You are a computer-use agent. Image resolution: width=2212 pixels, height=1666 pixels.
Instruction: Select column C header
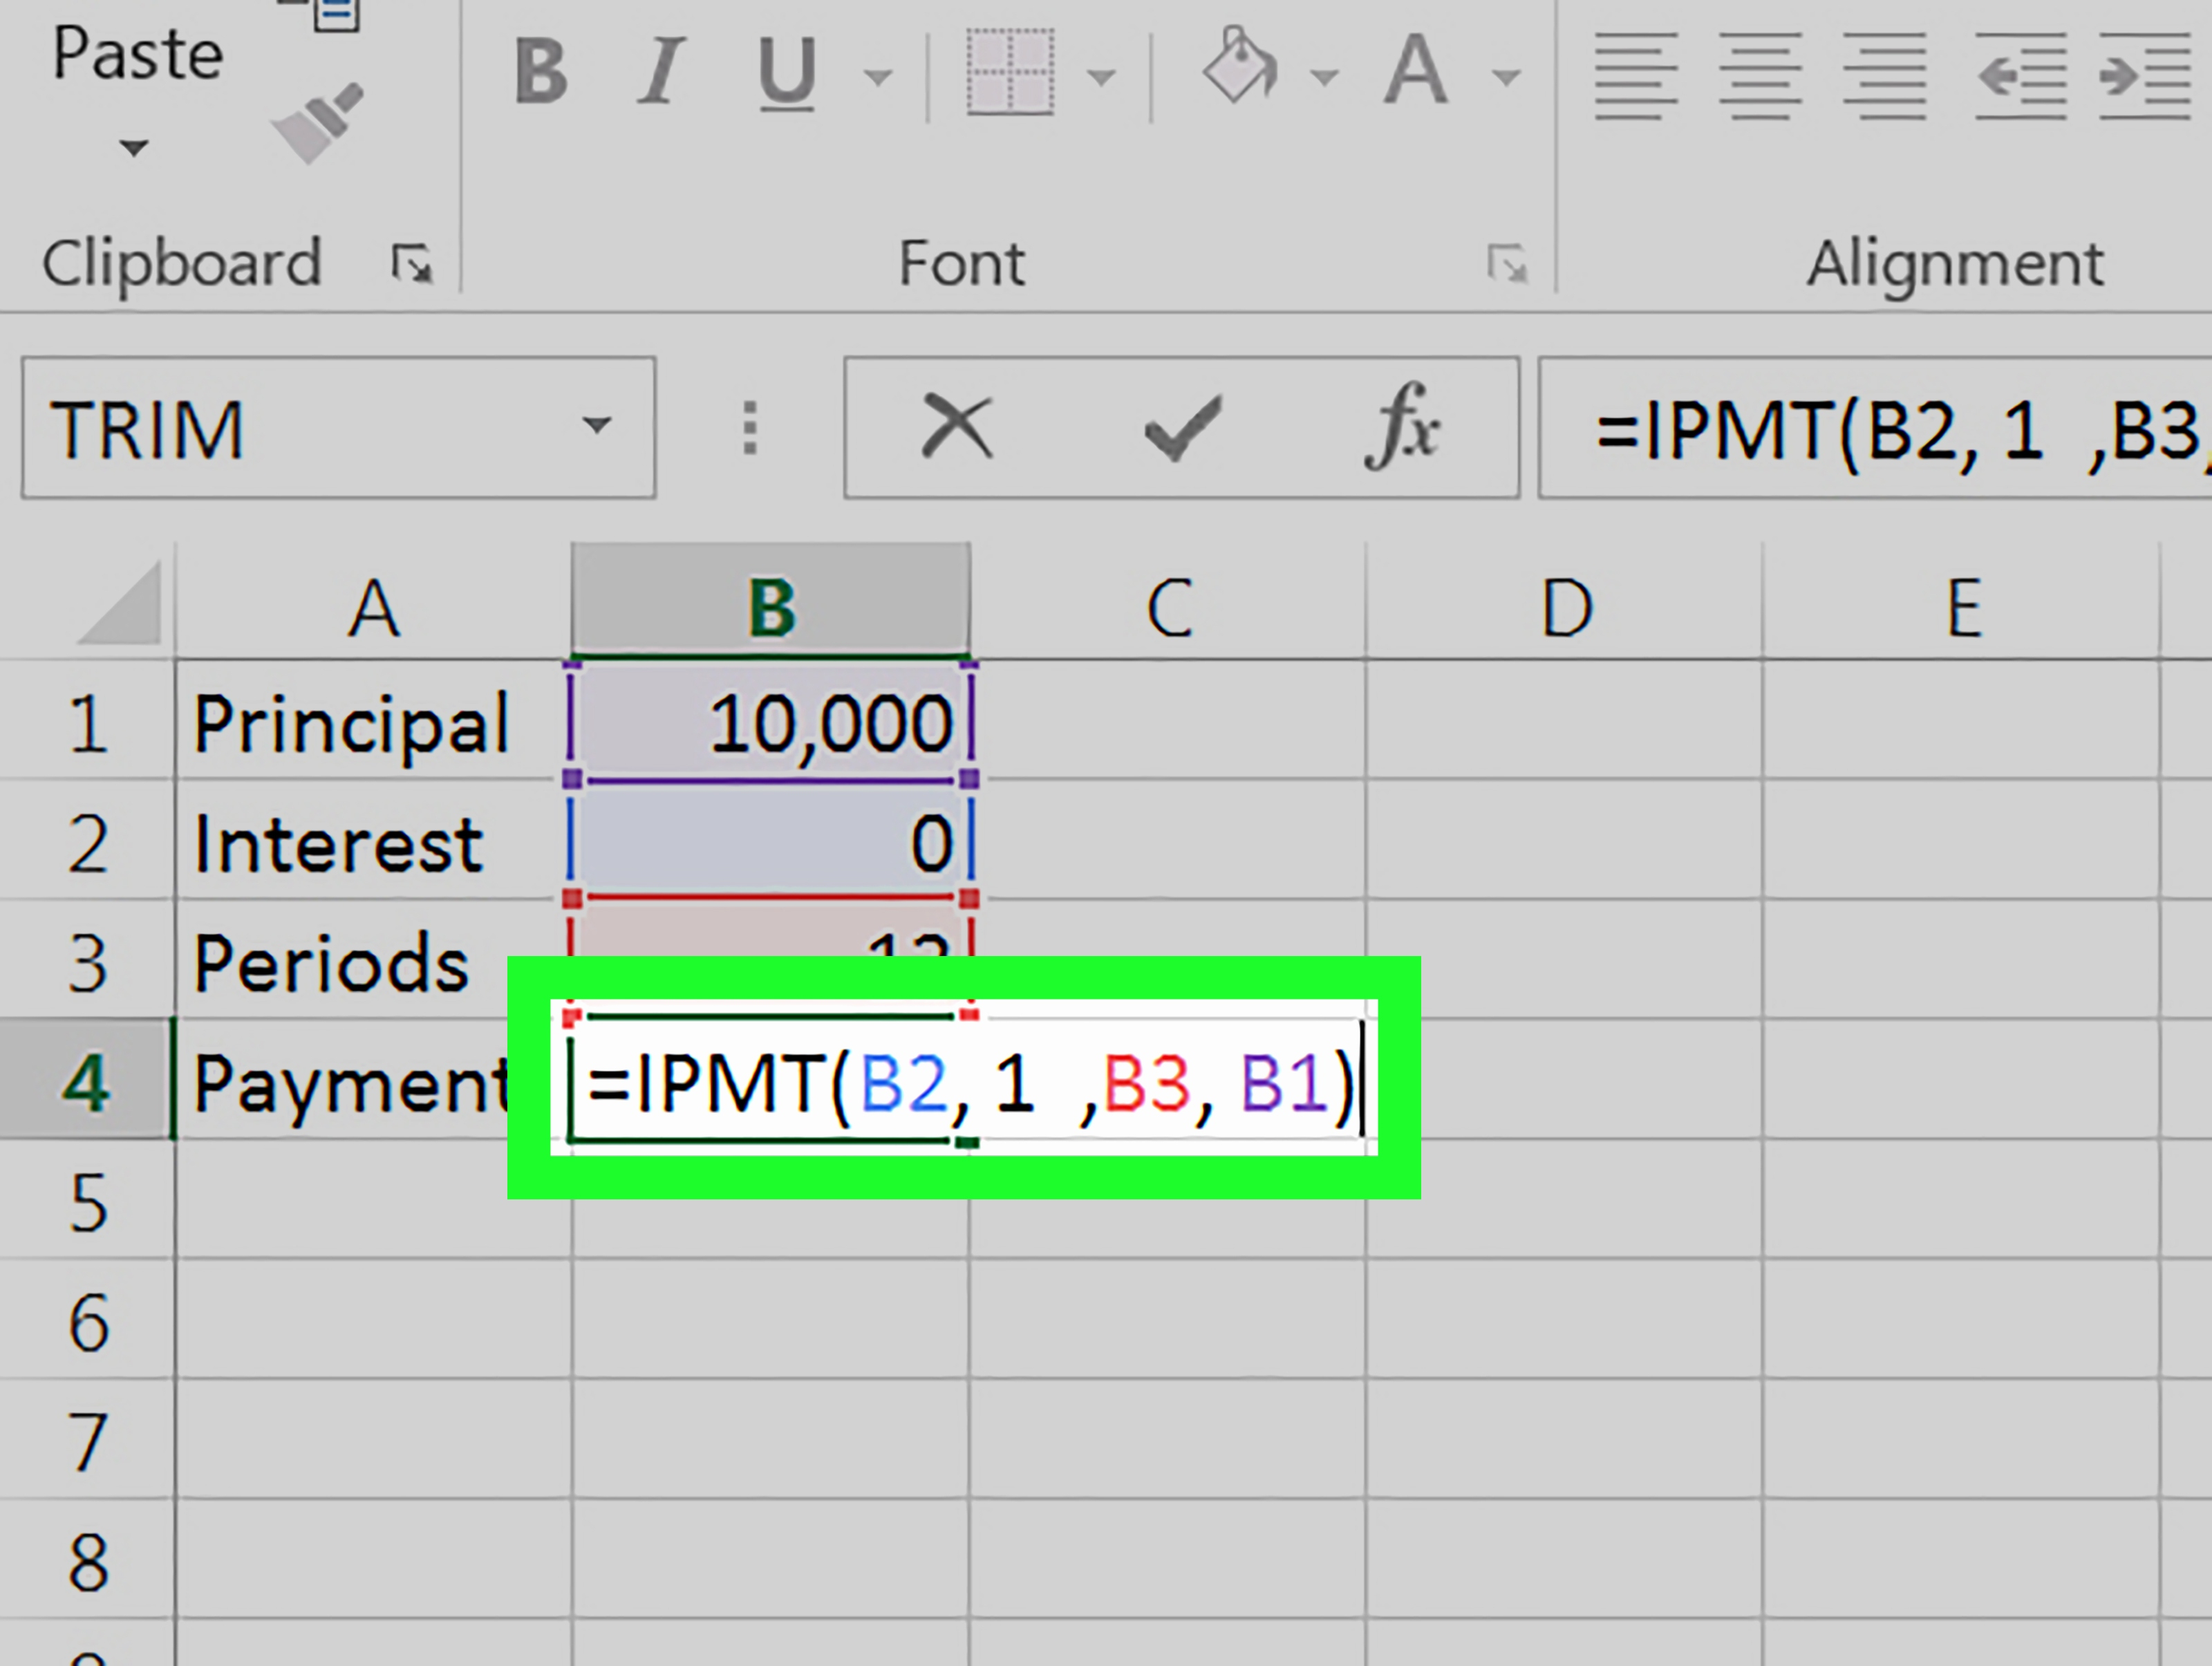pos(1168,607)
